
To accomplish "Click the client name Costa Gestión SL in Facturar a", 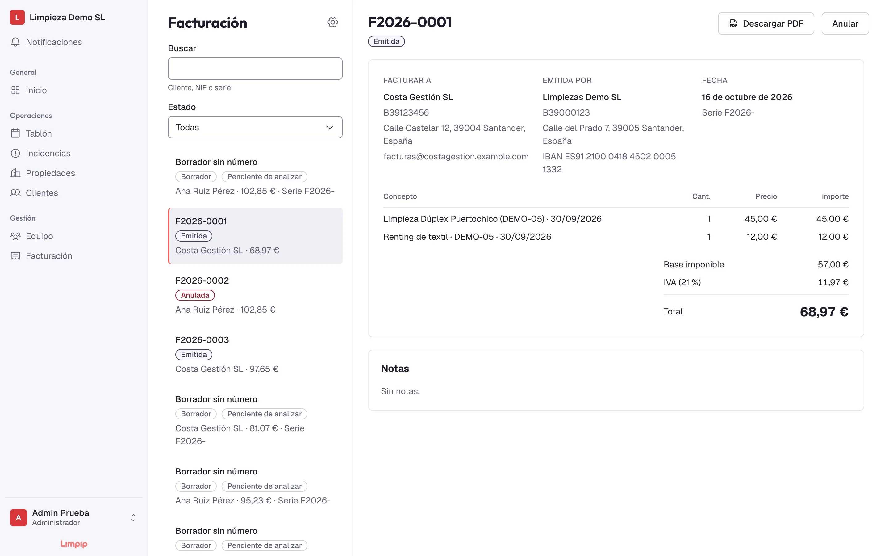I will pos(418,97).
